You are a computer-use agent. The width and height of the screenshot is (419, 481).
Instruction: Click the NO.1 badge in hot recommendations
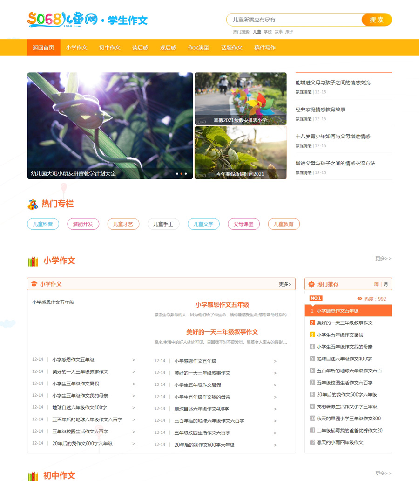316,298
